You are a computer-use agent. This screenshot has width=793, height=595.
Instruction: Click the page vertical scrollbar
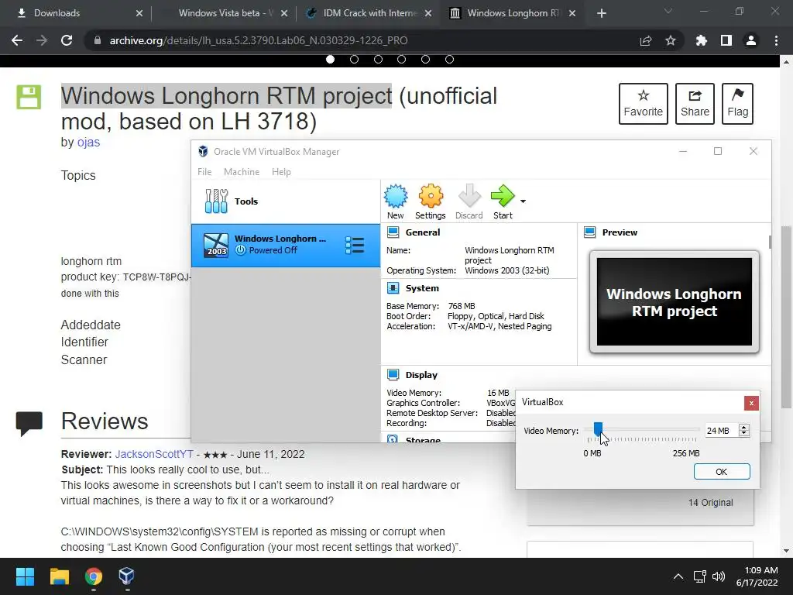coord(786,316)
